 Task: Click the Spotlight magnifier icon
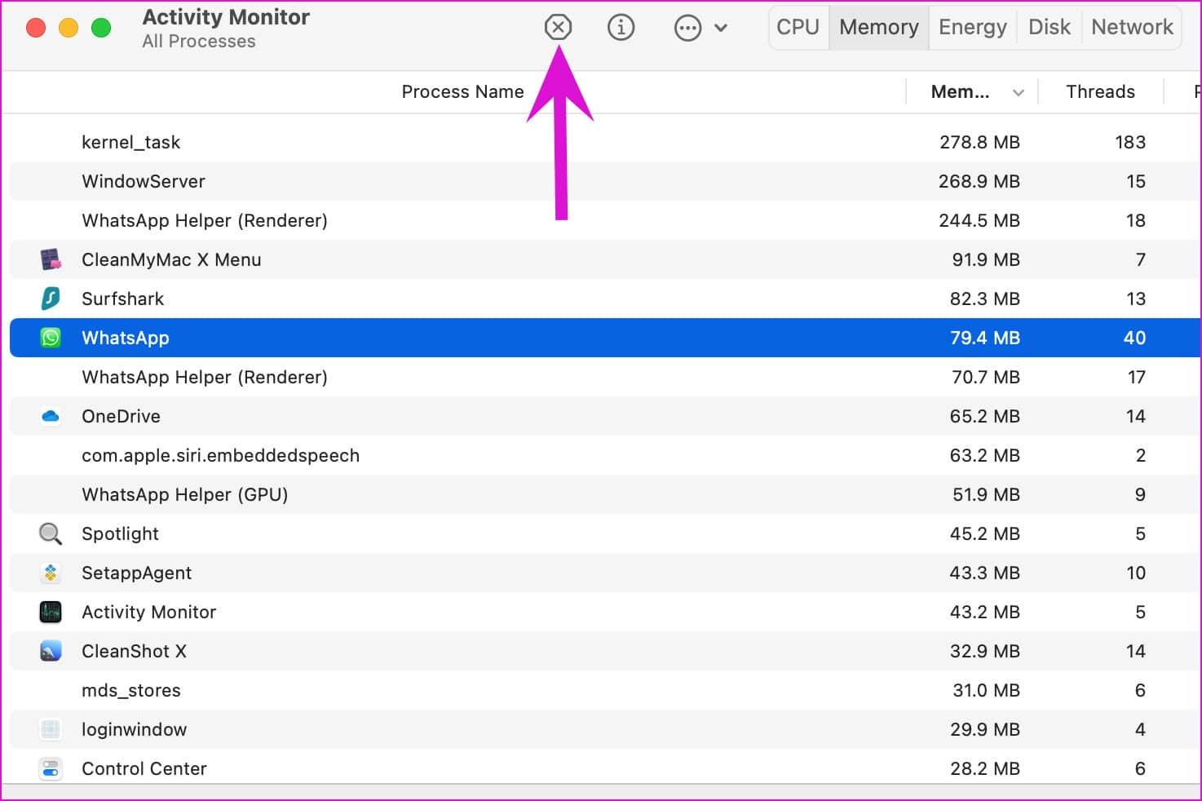(x=51, y=533)
